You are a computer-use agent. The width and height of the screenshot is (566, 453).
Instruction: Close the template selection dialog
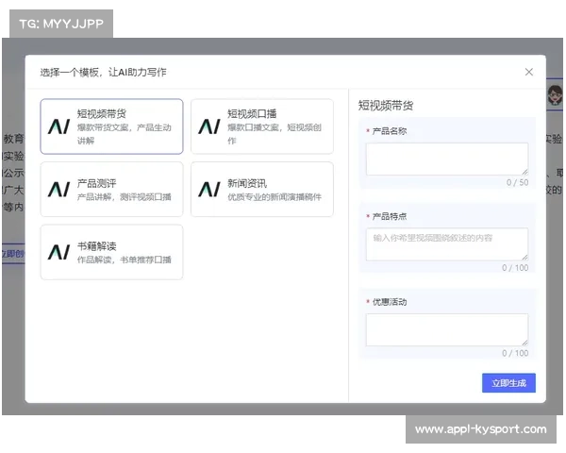pyautogui.click(x=529, y=72)
